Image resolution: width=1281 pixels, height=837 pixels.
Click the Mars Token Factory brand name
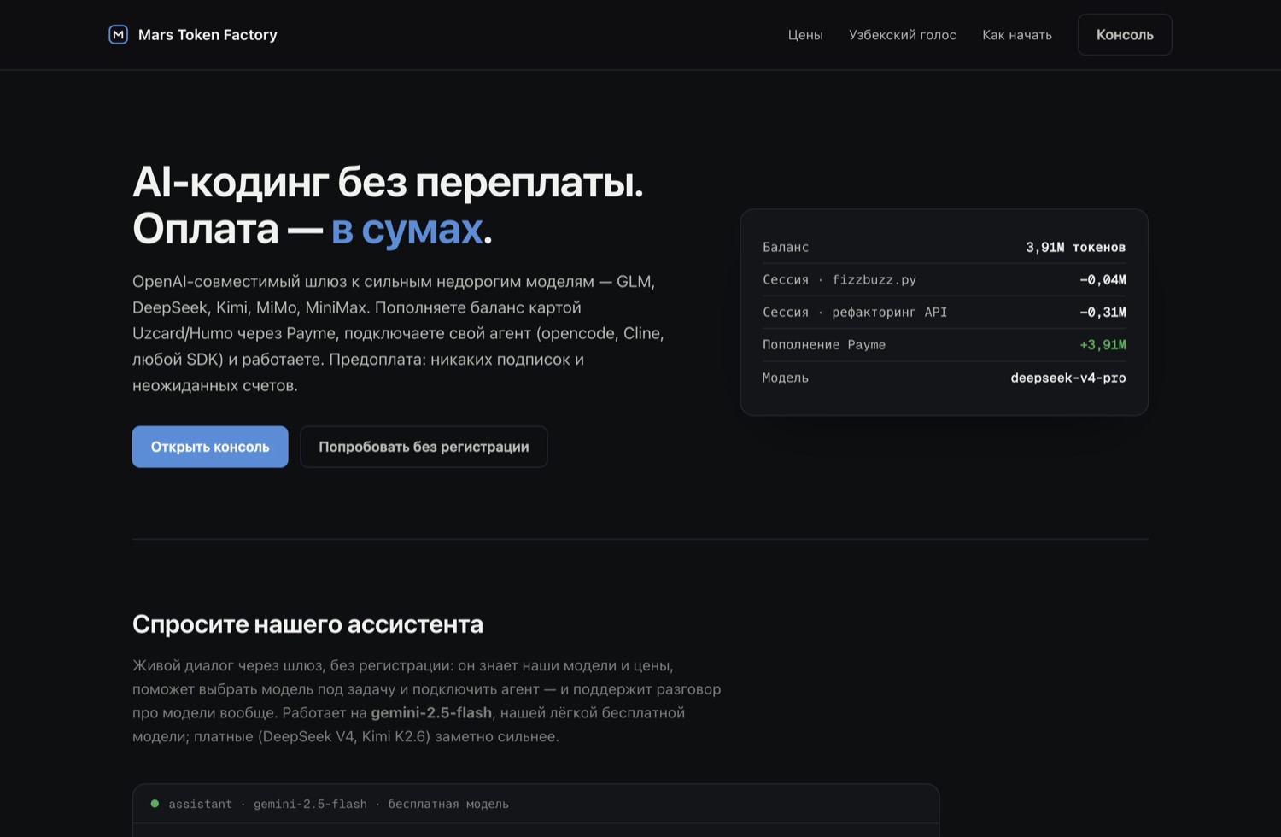click(x=208, y=35)
